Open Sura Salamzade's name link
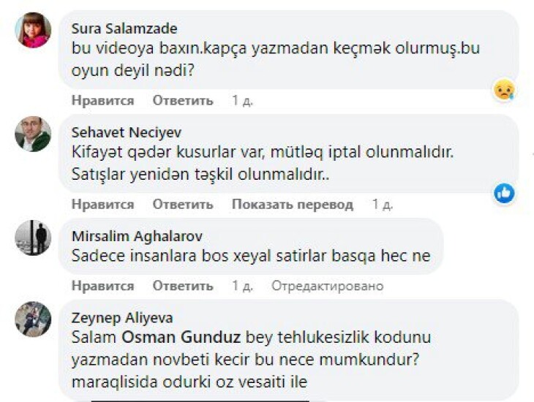 coord(124,29)
